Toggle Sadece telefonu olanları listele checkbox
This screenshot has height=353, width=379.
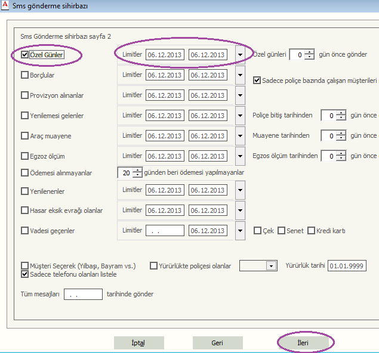(25, 274)
